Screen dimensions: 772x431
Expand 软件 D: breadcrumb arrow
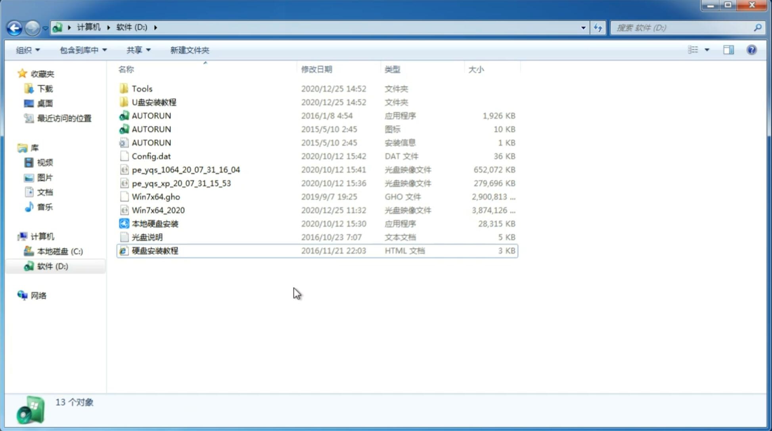pyautogui.click(x=155, y=27)
